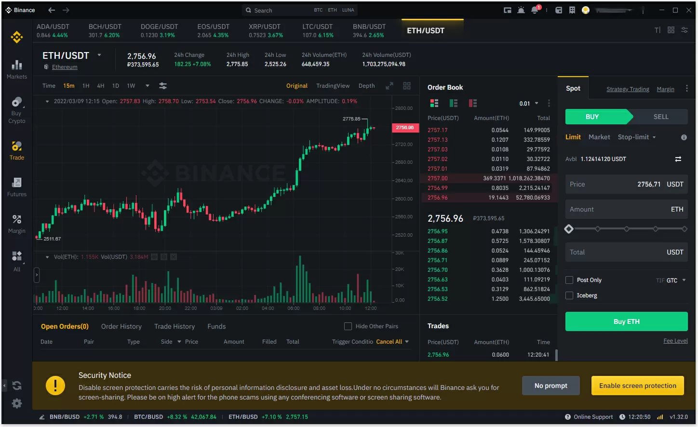
Task: Open the Trade History tab
Action: click(174, 327)
